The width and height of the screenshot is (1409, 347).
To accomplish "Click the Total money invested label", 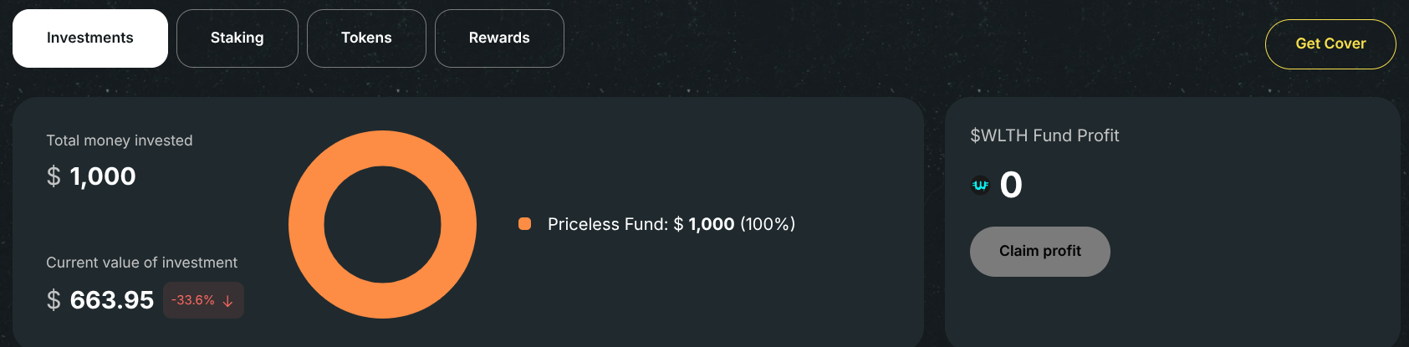I will pyautogui.click(x=120, y=140).
